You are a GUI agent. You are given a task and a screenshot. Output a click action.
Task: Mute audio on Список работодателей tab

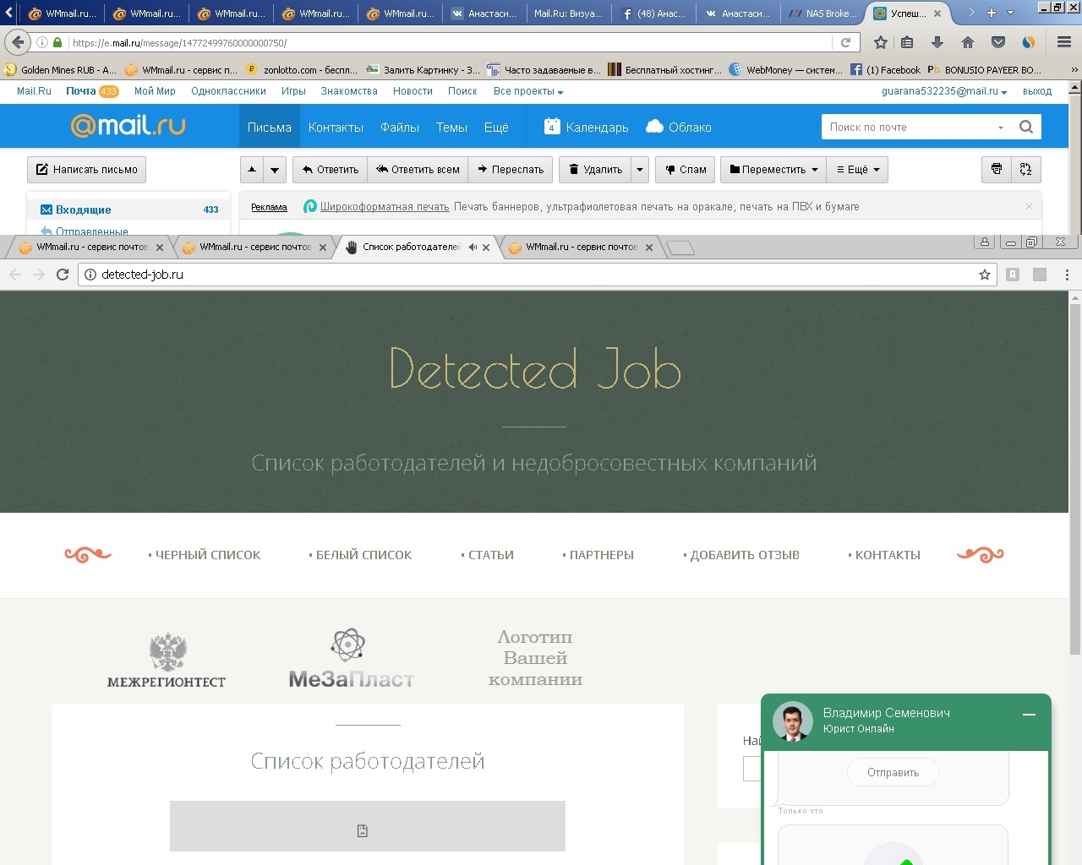(x=473, y=248)
